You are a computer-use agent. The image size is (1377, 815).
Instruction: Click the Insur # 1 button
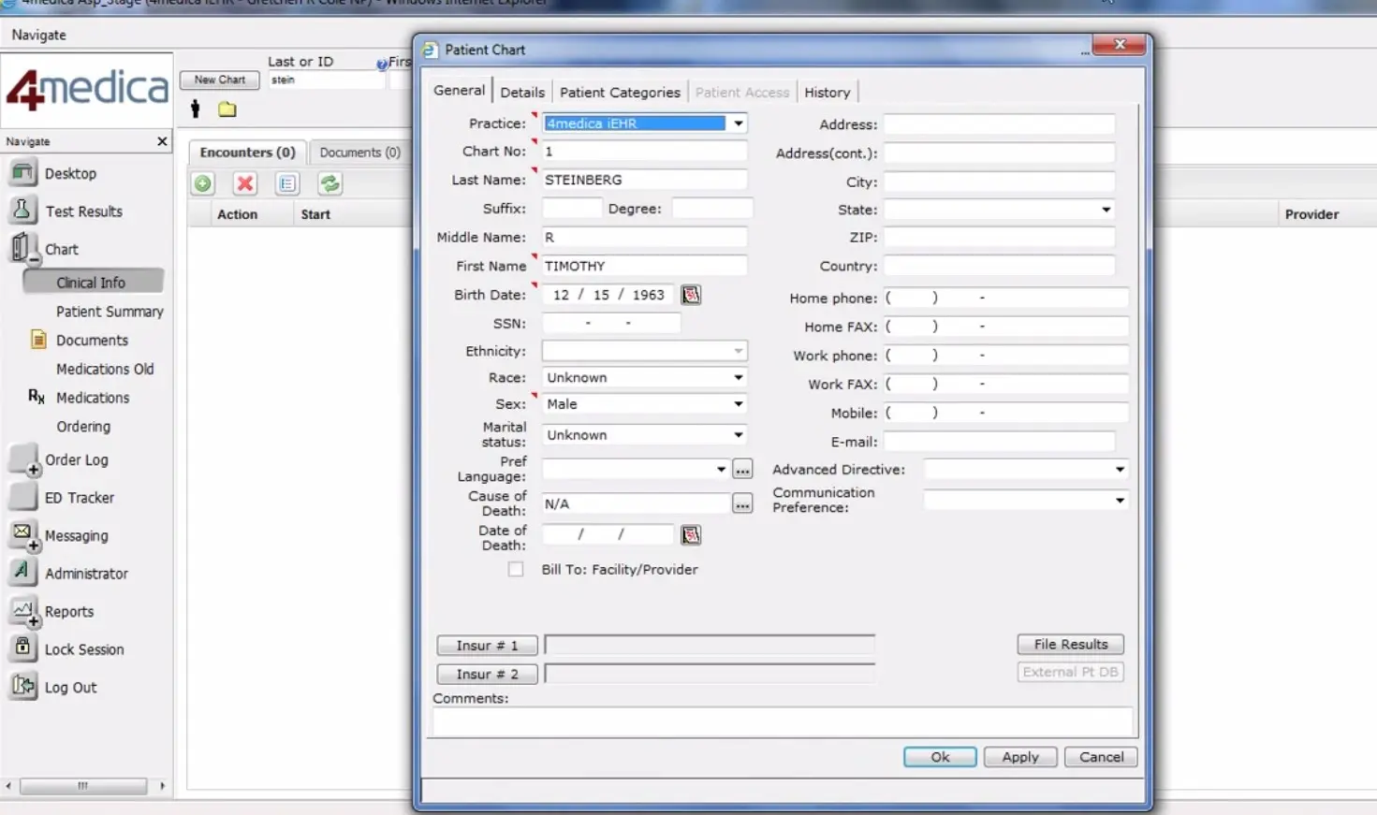pyautogui.click(x=487, y=646)
